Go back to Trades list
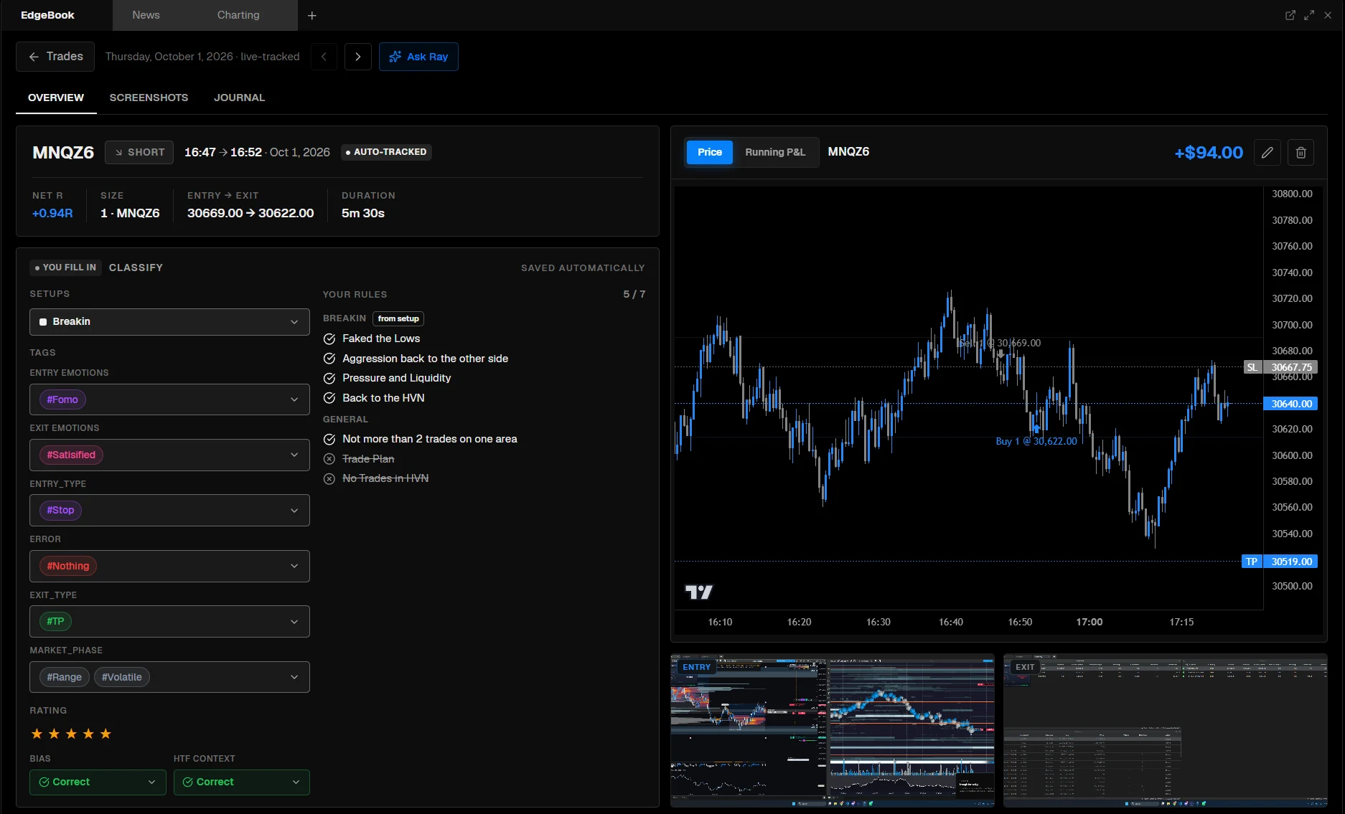 55,57
